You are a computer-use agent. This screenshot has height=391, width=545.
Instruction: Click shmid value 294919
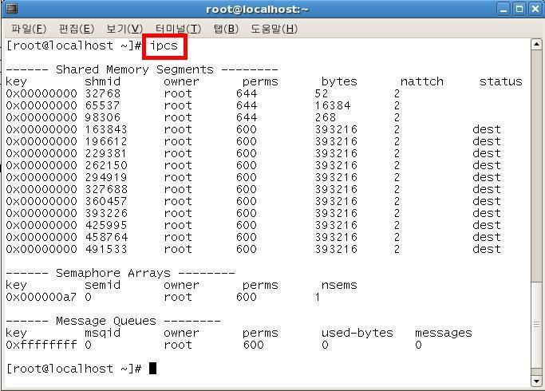(106, 177)
